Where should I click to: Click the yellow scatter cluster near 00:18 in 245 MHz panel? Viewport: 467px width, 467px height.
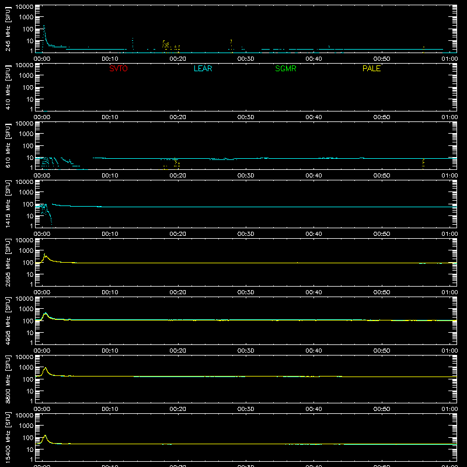(166, 44)
